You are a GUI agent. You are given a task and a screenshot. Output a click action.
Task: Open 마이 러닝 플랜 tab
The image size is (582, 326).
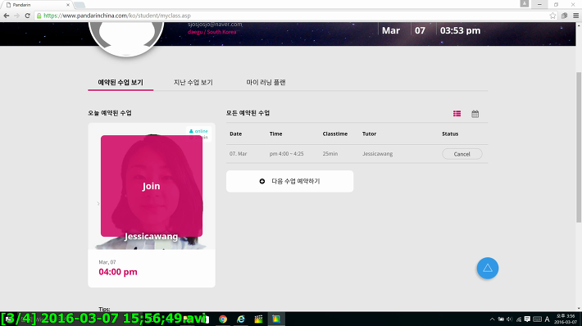tap(266, 83)
